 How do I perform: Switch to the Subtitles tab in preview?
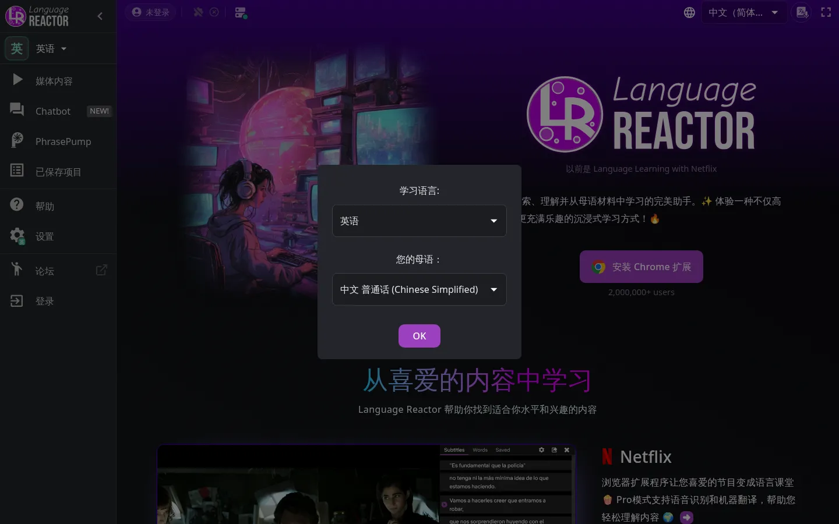pos(454,450)
